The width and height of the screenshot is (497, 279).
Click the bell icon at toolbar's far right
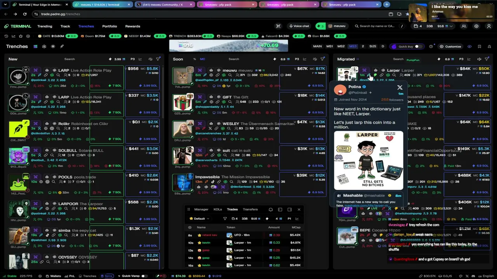[489, 46]
